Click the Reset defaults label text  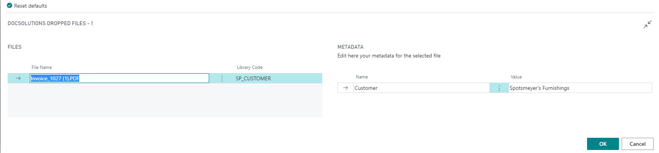coord(30,6)
